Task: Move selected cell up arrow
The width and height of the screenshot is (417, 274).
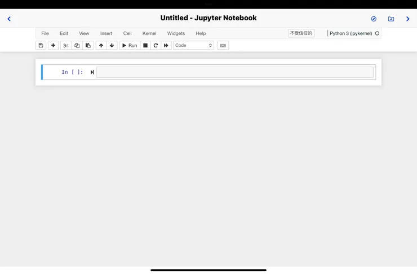Action: [x=101, y=46]
